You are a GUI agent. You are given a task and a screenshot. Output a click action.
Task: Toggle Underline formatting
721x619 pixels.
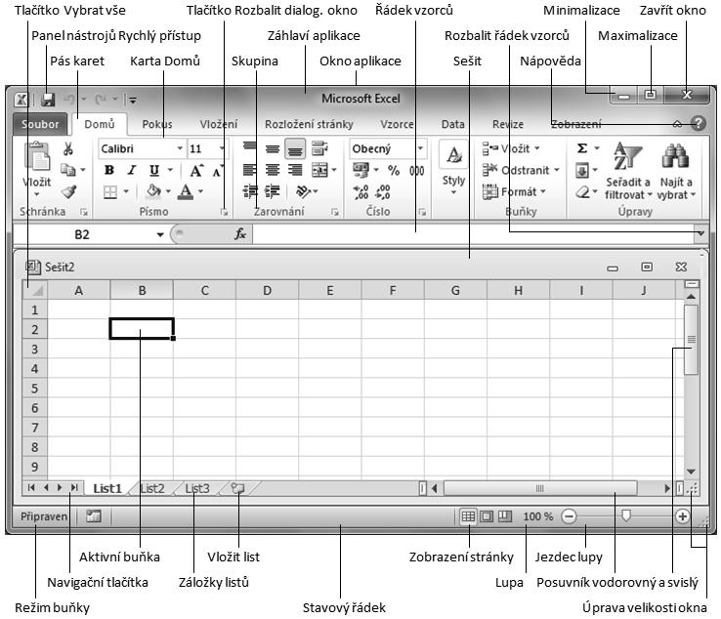[154, 170]
